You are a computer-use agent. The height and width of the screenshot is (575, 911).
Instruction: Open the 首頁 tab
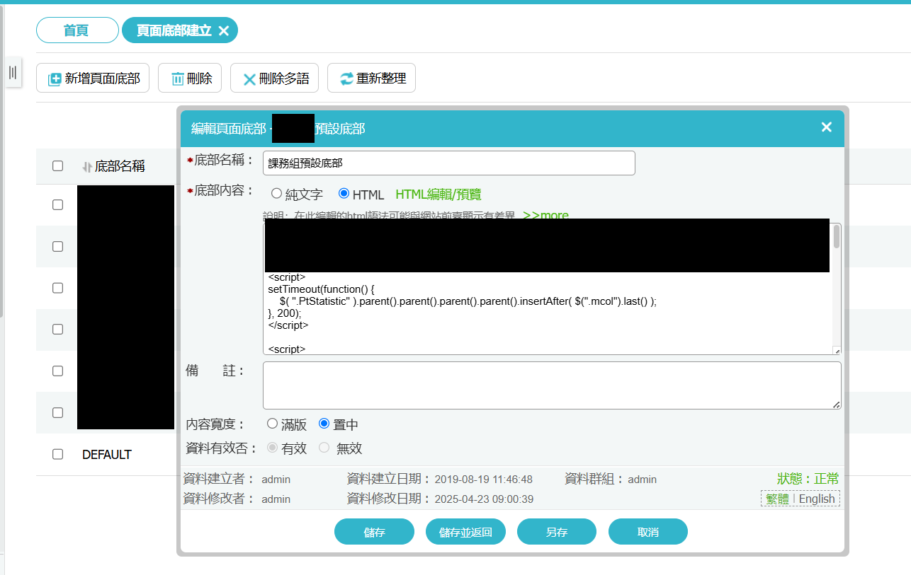coord(77,30)
